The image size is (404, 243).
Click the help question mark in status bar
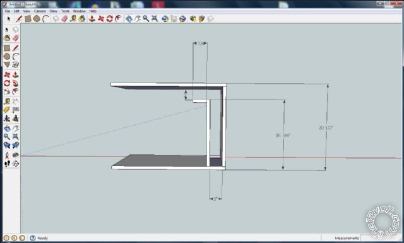point(32,238)
